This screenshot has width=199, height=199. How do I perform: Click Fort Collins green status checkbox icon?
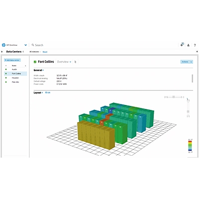[x=35, y=62]
